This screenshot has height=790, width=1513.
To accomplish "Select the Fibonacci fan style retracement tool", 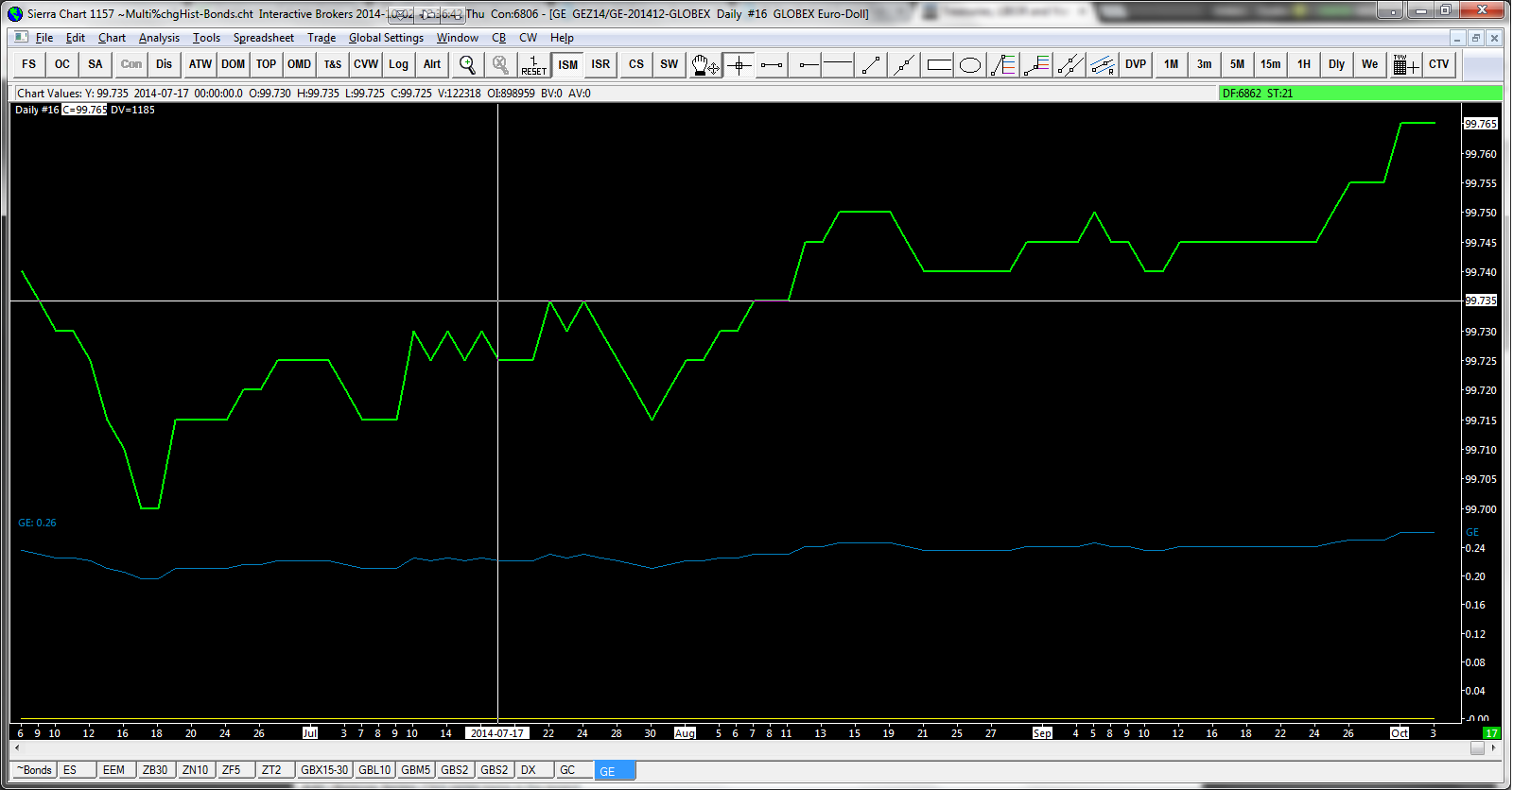I will [1003, 64].
